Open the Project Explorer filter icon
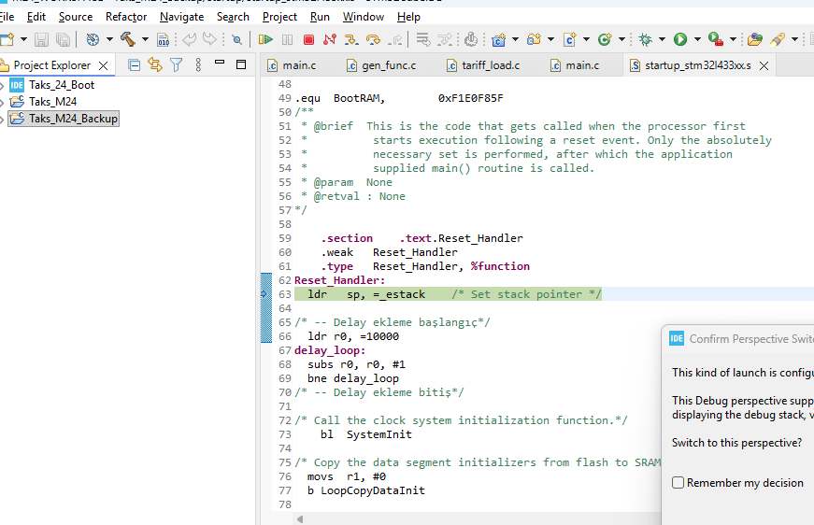Image resolution: width=814 pixels, height=525 pixels. click(x=176, y=65)
